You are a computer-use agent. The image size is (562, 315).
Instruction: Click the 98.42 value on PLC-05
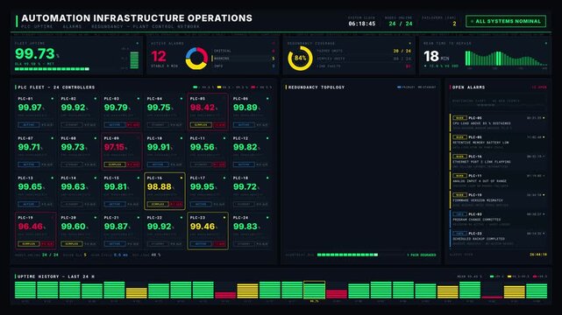click(203, 108)
